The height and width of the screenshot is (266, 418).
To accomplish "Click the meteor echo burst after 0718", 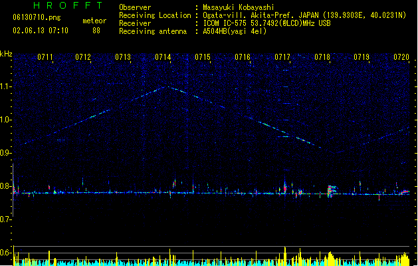I will point(332,191).
